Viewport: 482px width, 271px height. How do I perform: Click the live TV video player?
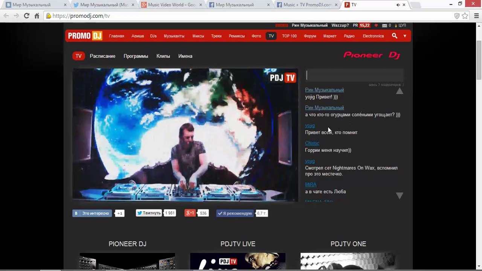point(185,135)
